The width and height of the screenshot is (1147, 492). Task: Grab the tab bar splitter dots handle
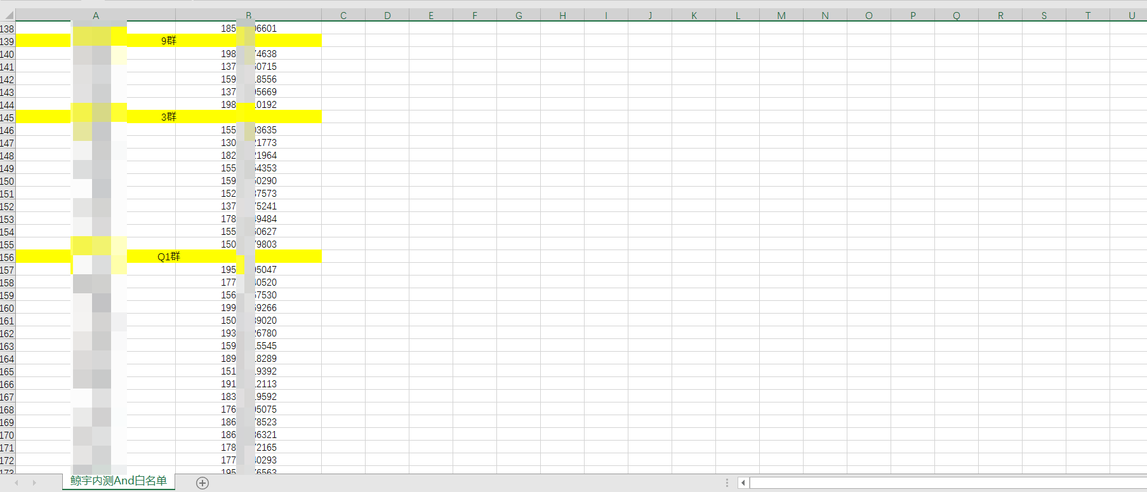tap(727, 483)
